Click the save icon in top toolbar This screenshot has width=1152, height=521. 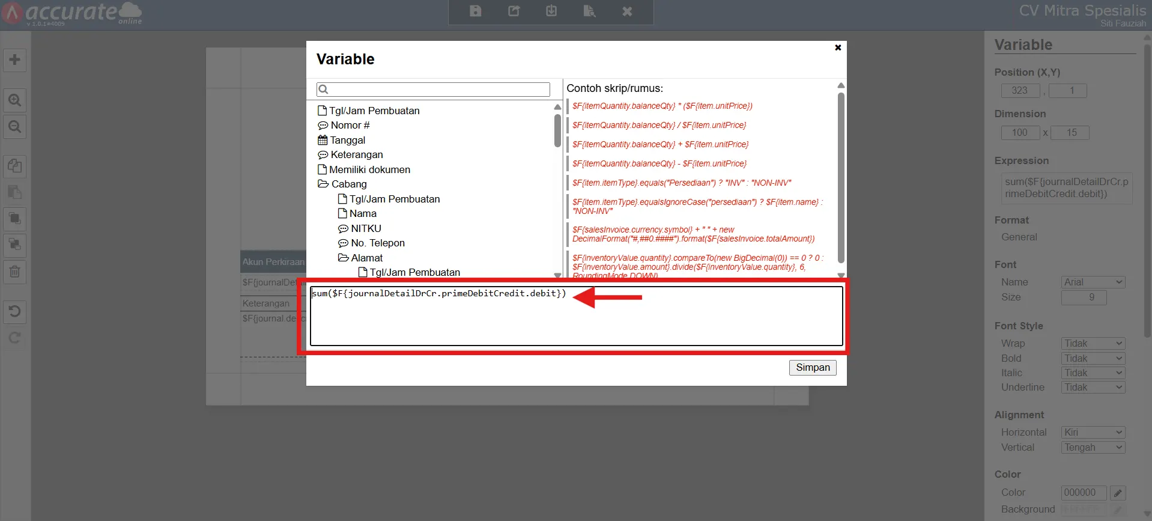tap(475, 11)
